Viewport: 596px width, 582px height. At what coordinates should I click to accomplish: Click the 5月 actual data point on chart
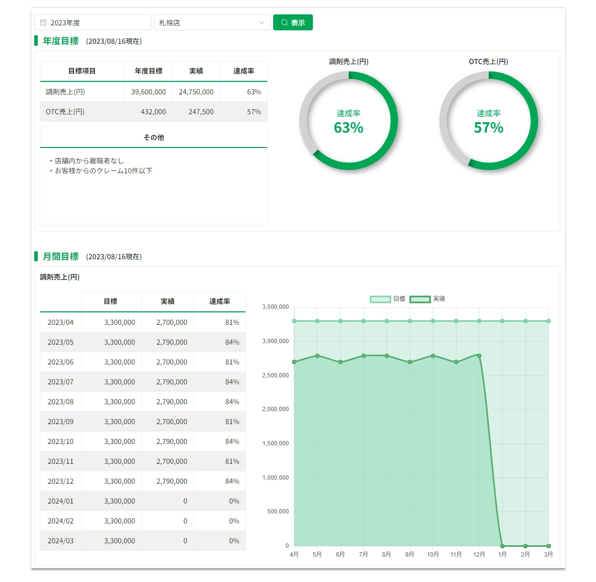point(317,356)
